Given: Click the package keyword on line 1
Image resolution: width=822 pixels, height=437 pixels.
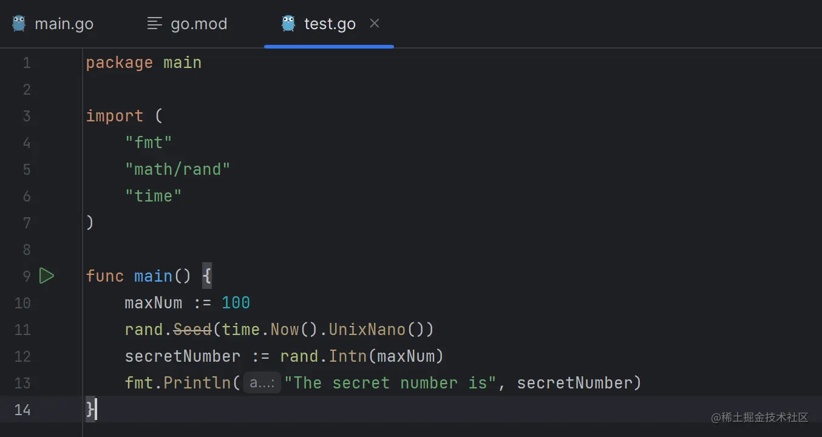Looking at the screenshot, I should [119, 63].
